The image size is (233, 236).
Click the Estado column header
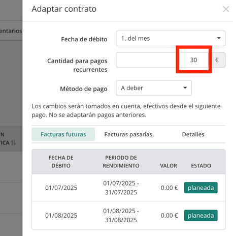(201, 166)
